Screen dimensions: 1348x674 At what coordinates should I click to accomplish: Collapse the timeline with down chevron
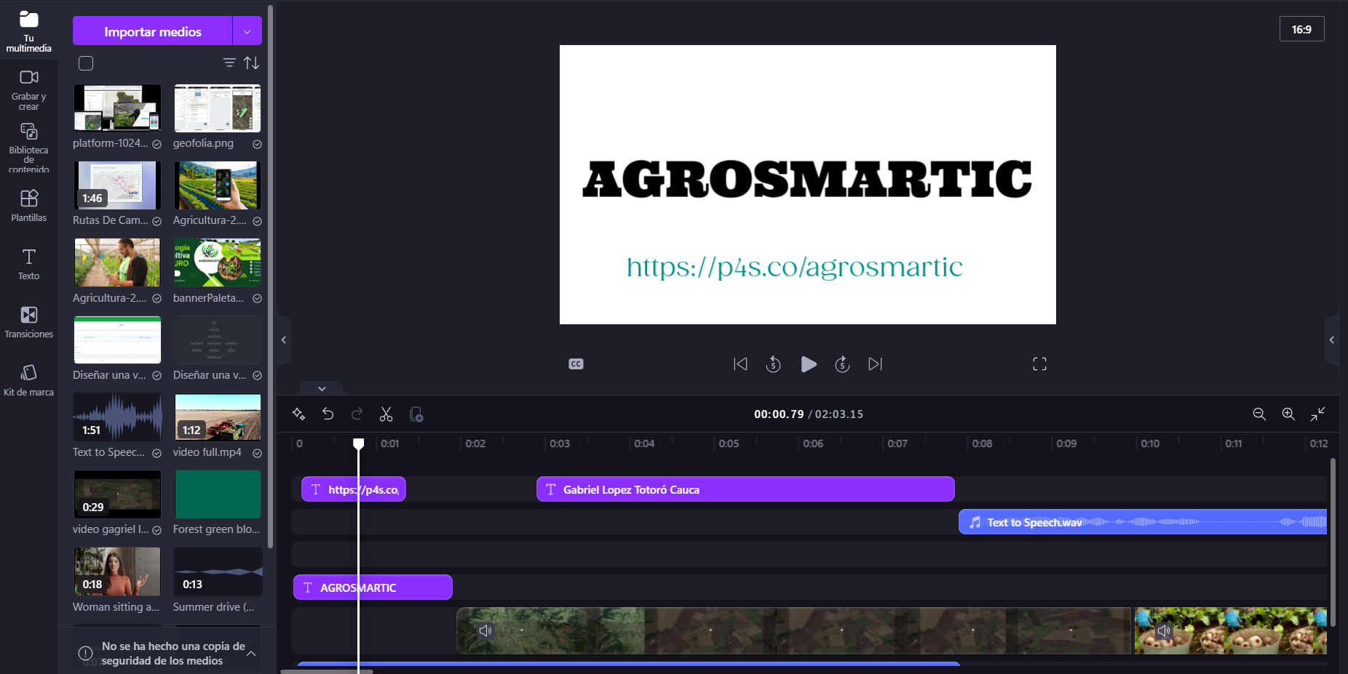tap(322, 388)
